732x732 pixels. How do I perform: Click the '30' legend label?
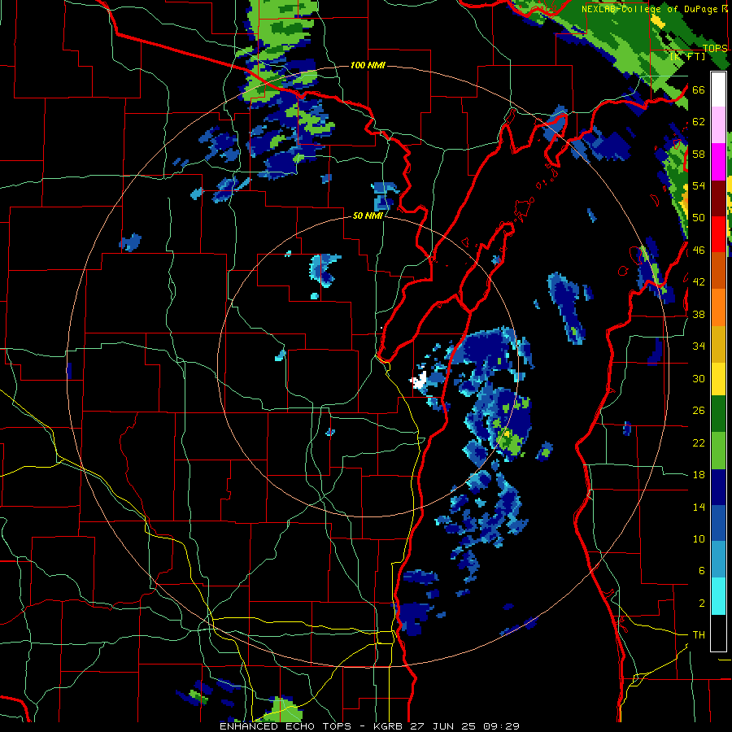point(699,378)
